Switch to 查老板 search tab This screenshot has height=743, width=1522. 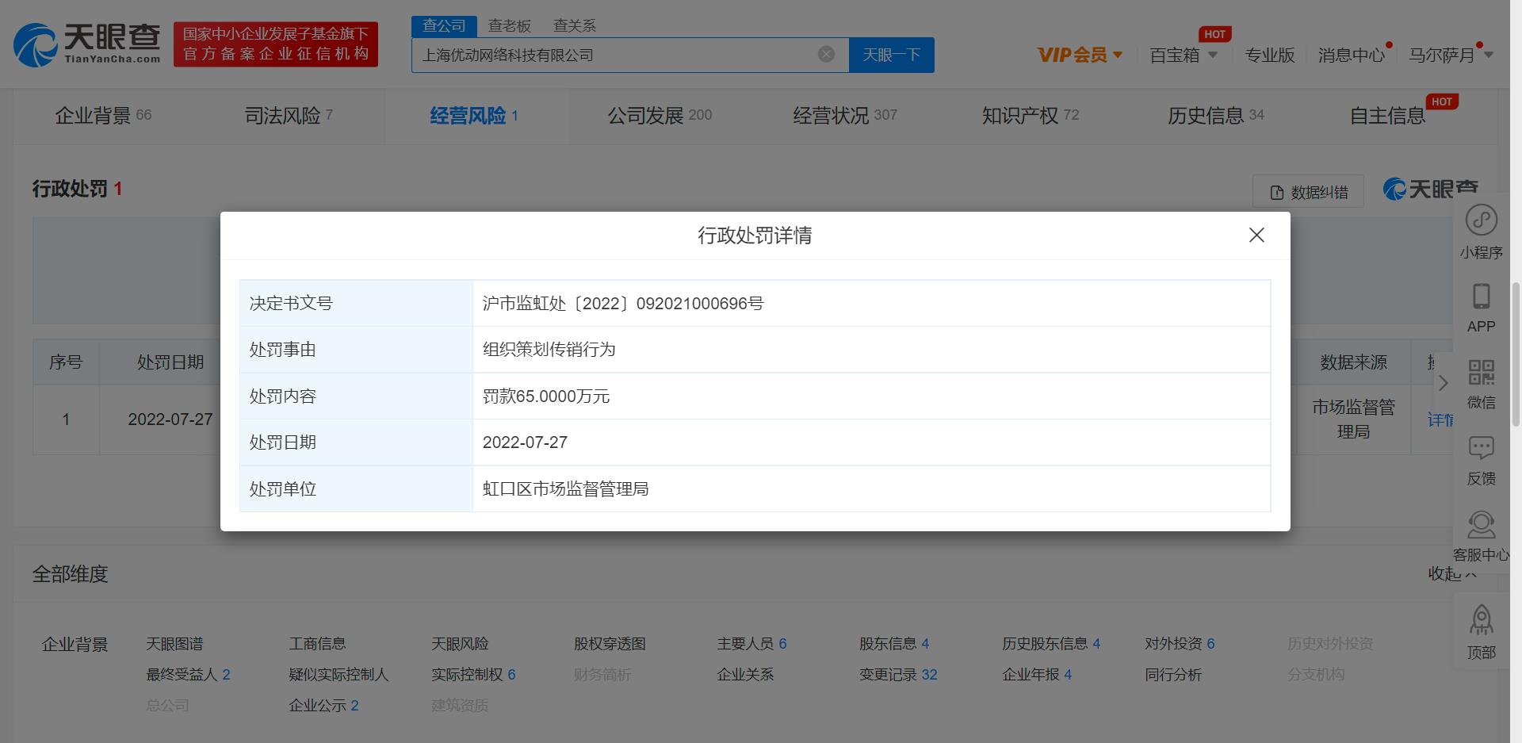point(509,25)
